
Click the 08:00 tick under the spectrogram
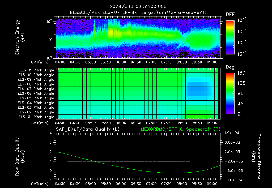tap(181, 62)
